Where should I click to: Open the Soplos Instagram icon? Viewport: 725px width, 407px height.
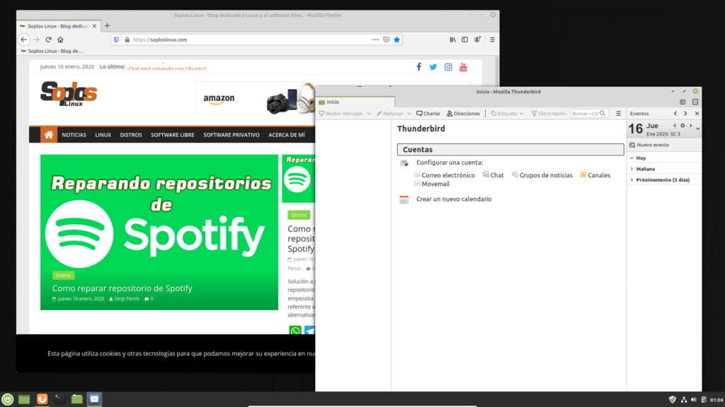point(448,67)
